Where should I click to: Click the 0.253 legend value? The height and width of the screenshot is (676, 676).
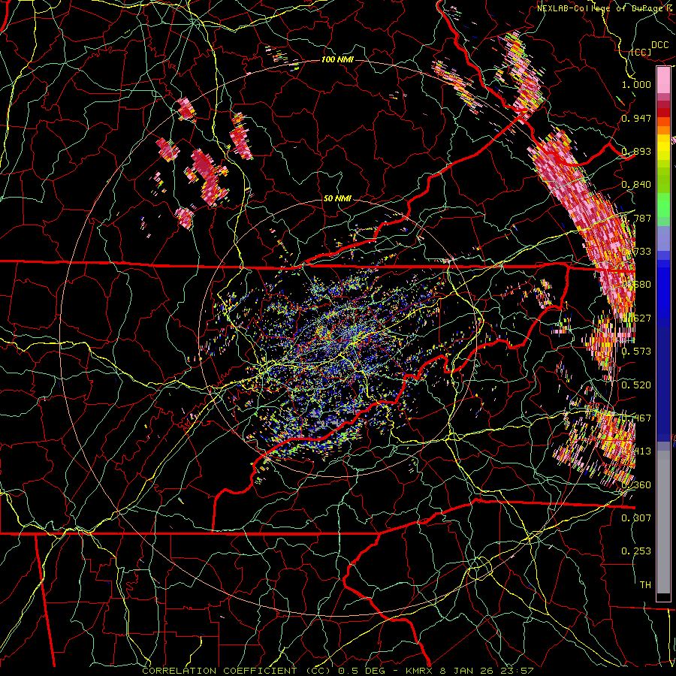636,551
